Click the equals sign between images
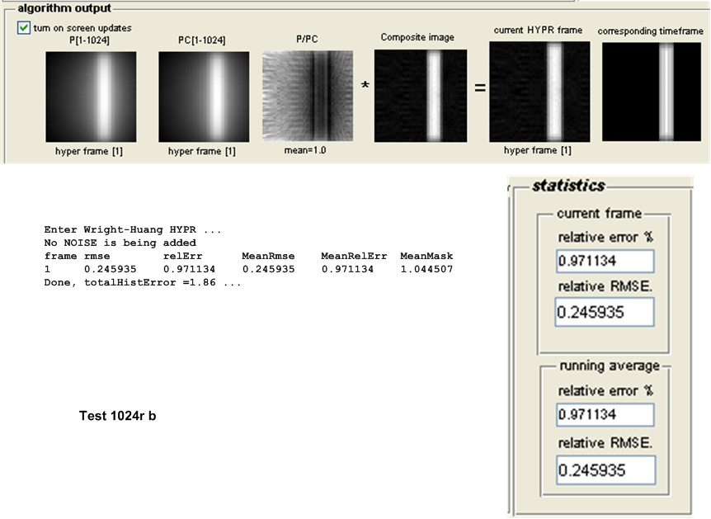This screenshot has height=519, width=711. tap(479, 87)
